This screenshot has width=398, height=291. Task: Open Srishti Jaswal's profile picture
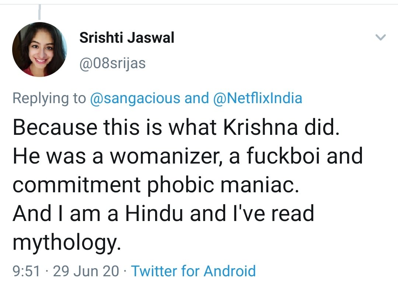pyautogui.click(x=39, y=49)
